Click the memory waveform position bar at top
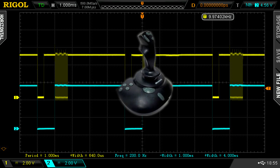This screenshot has width=280, height=168. [142, 5]
